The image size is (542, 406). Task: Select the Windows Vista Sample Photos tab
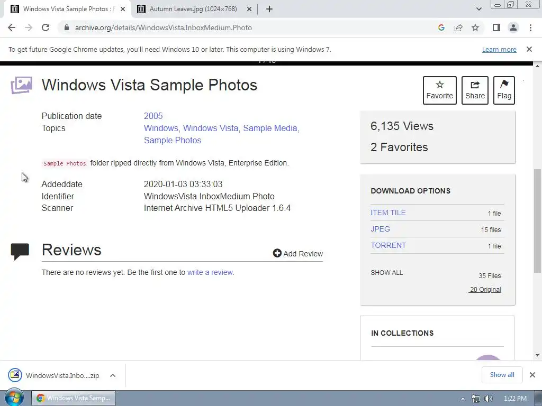click(67, 10)
